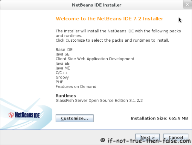This screenshot has height=145, width=192.
Task: Click the 'Java ME' pack text
Action: click(x=63, y=68)
